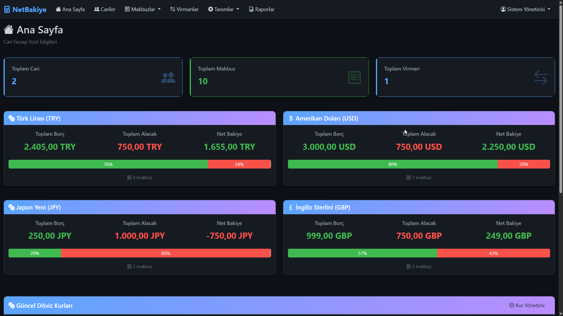Image resolution: width=563 pixels, height=316 pixels.
Task: Click the 4 makbuz link under Türk Lirası
Action: coord(139,177)
